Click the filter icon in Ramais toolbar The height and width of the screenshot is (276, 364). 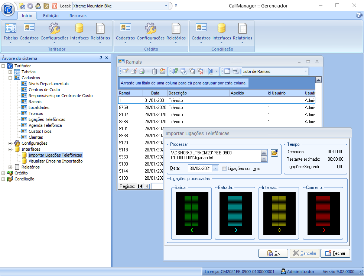192,71
